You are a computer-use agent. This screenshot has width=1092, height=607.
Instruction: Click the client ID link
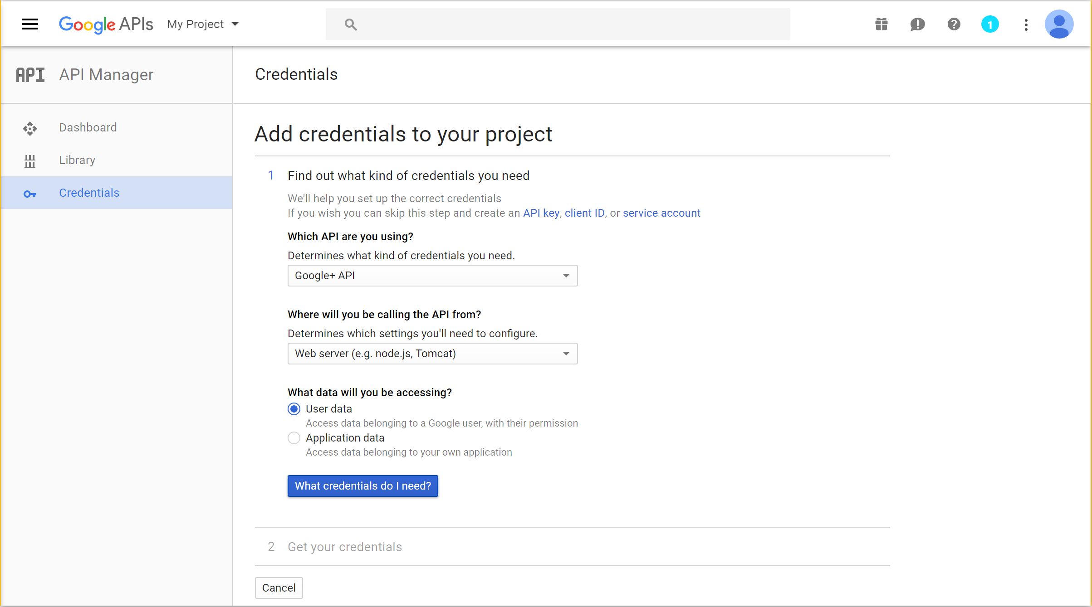point(584,213)
